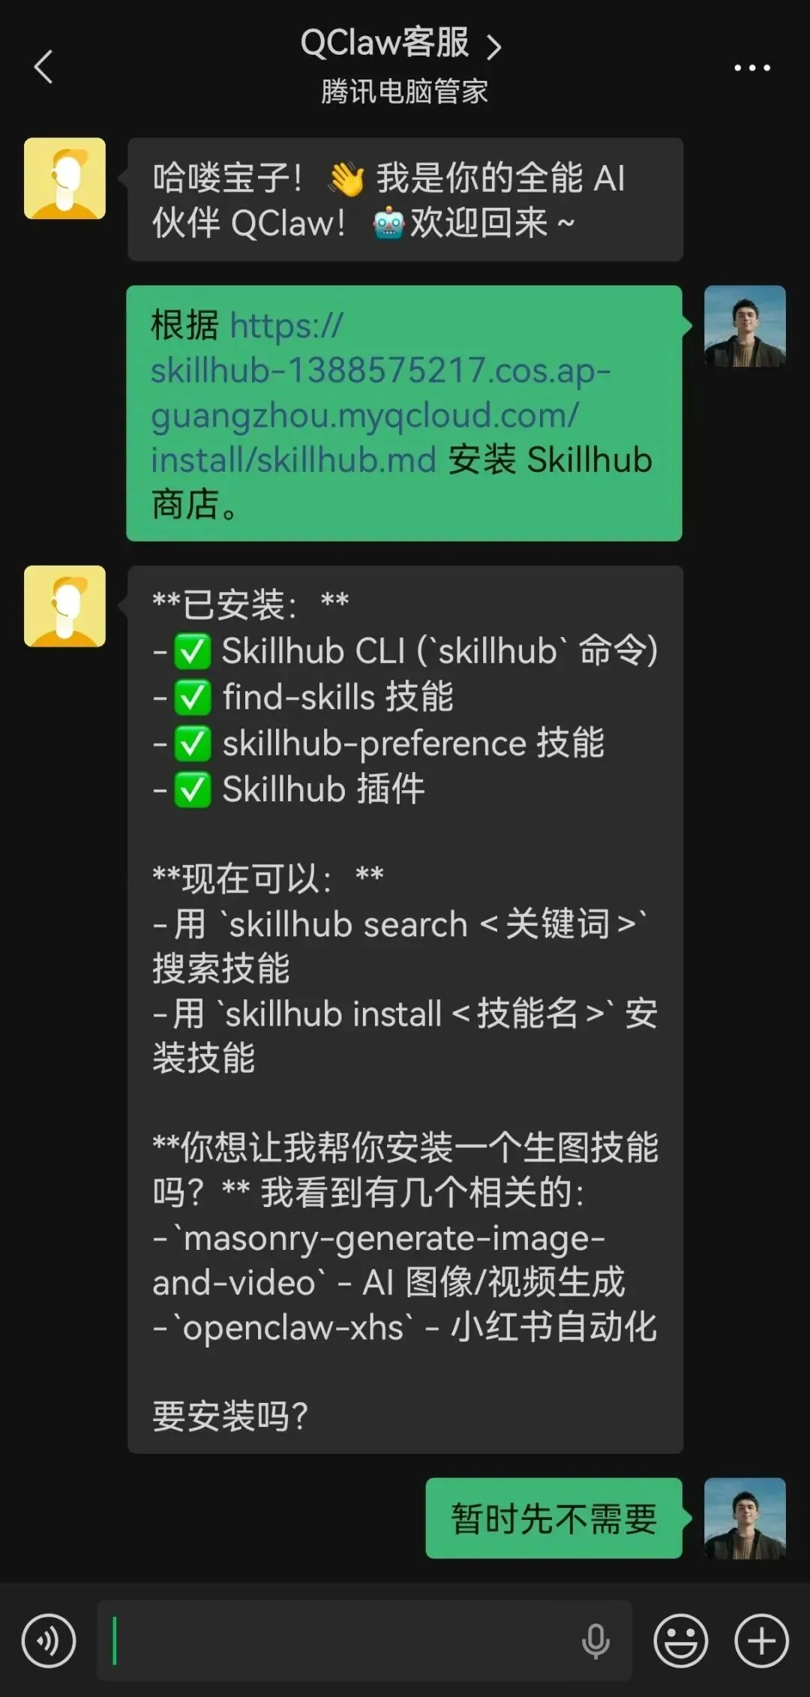Screen dimensions: 810x1697
Task: Tap the green checkmark beside Skillhub CLI
Action: tap(193, 651)
